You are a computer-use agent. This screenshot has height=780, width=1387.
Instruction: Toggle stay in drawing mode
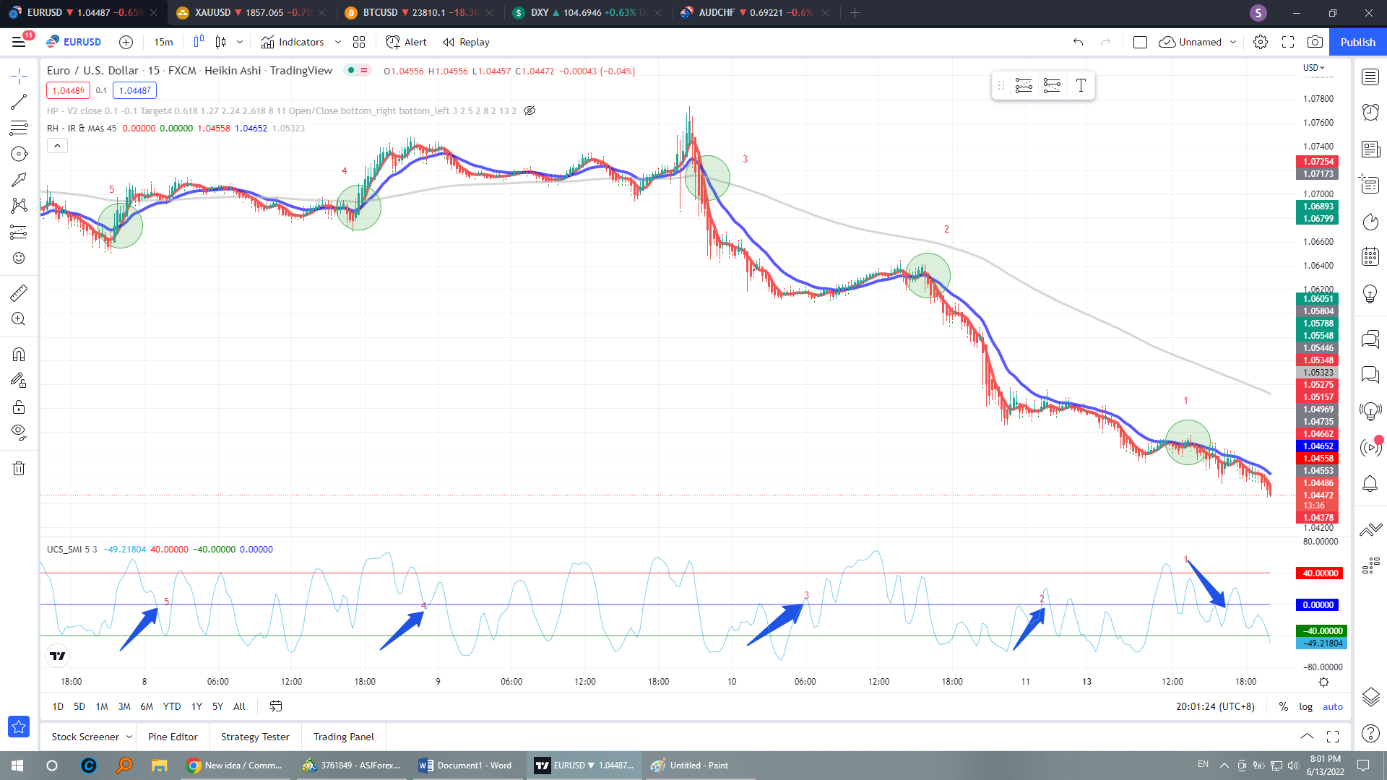tap(19, 381)
